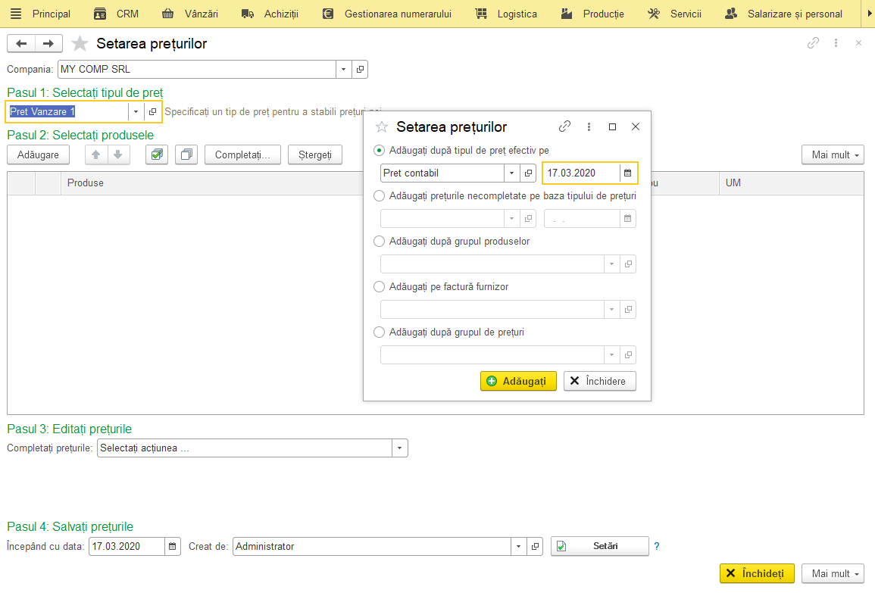Open record icon for product group field
The height and width of the screenshot is (593, 875).
point(628,264)
